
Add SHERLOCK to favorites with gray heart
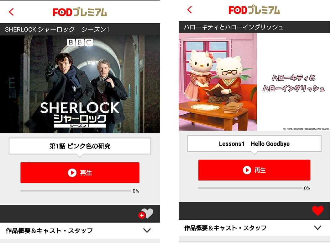click(x=146, y=213)
